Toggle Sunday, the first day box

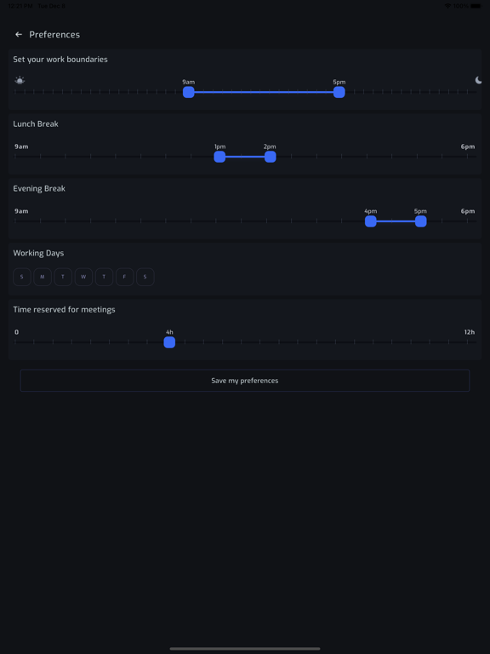click(x=22, y=277)
